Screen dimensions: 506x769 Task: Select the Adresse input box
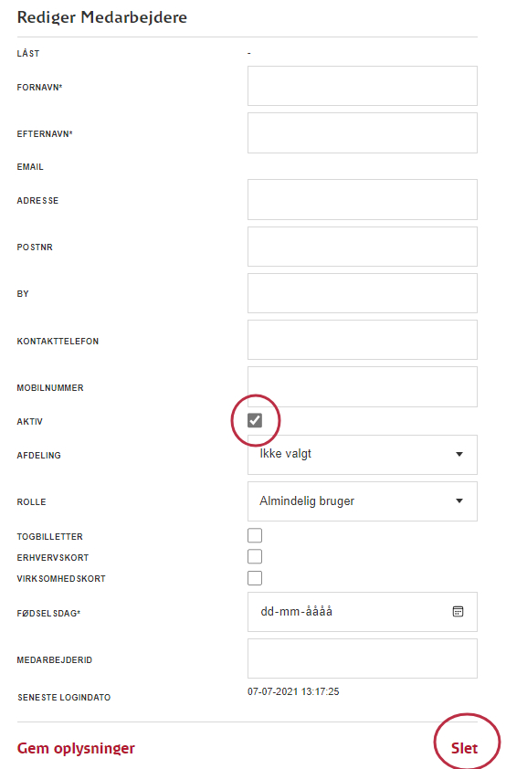pos(363,200)
